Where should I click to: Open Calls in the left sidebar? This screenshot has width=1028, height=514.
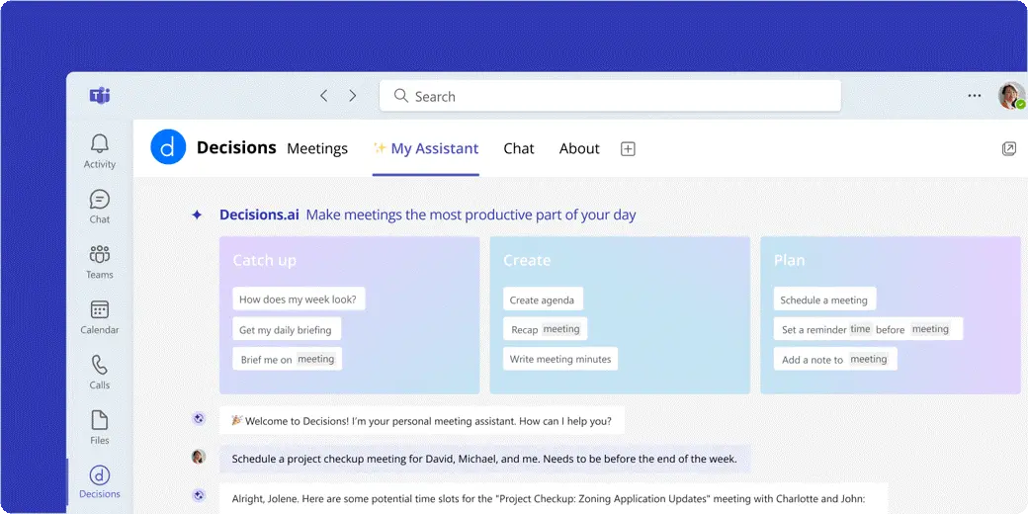point(100,373)
